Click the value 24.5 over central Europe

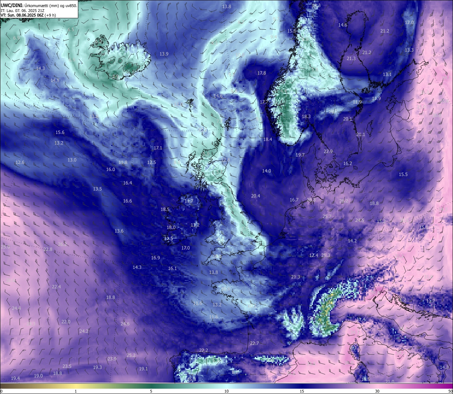coord(360,220)
